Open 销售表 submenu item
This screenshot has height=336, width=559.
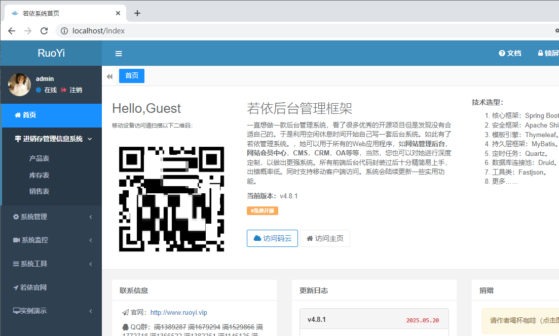tap(39, 191)
